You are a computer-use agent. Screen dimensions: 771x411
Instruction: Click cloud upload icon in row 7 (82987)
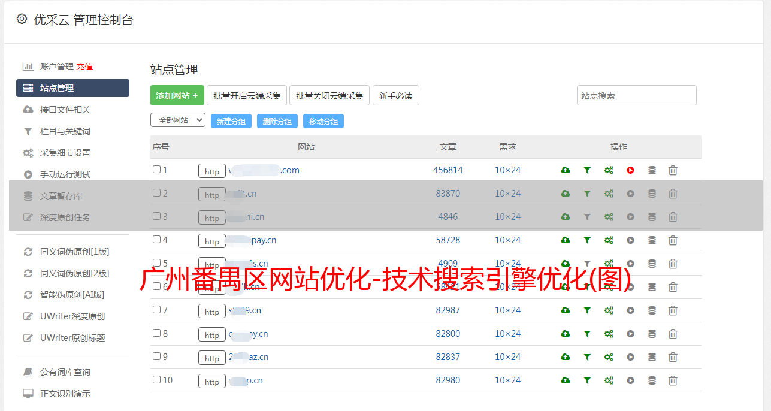tap(566, 310)
